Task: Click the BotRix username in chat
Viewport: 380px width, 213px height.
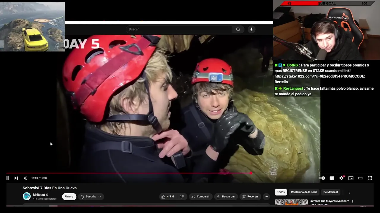Action: click(292, 65)
